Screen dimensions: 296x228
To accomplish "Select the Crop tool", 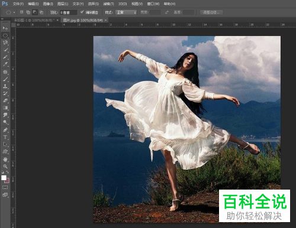I will [5, 57].
